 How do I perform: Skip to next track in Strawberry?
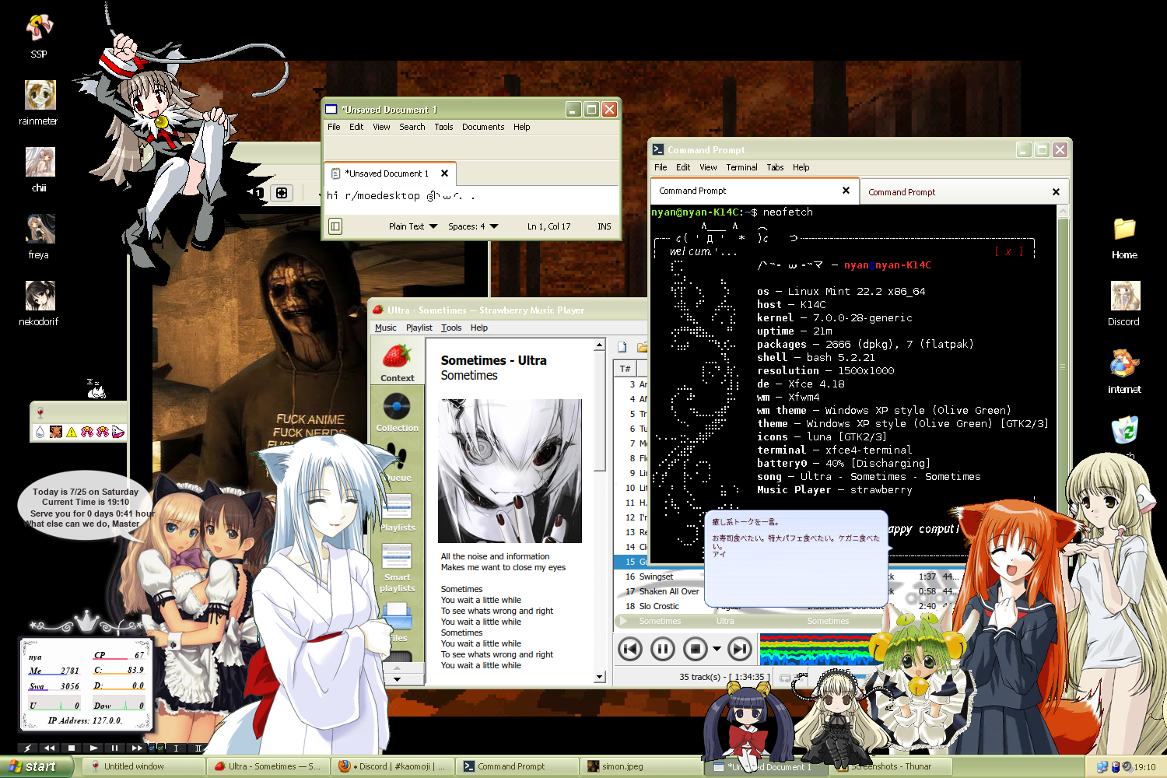[740, 648]
